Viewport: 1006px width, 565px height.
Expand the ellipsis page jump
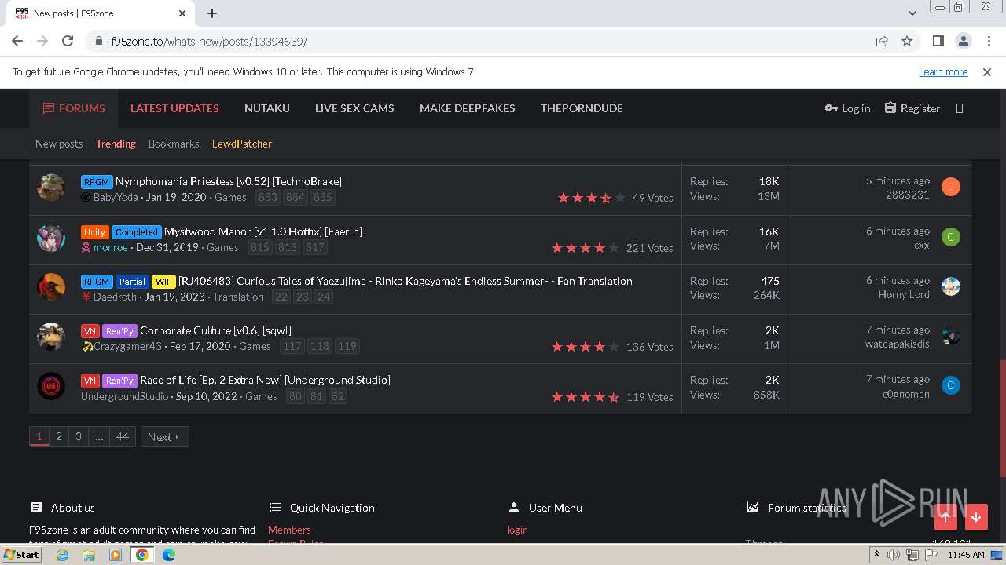98,436
